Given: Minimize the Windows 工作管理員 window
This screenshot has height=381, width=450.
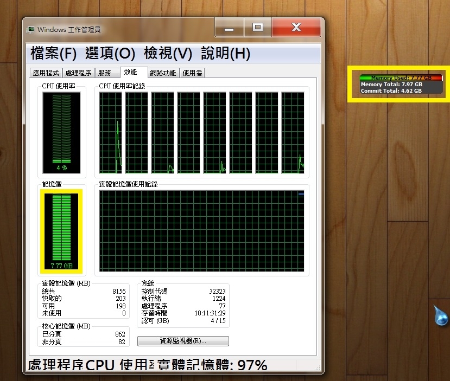Looking at the screenshot, I should [229, 28].
